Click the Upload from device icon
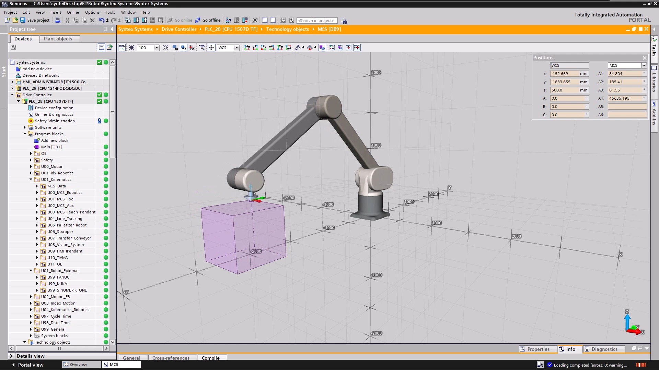 tap(144, 20)
